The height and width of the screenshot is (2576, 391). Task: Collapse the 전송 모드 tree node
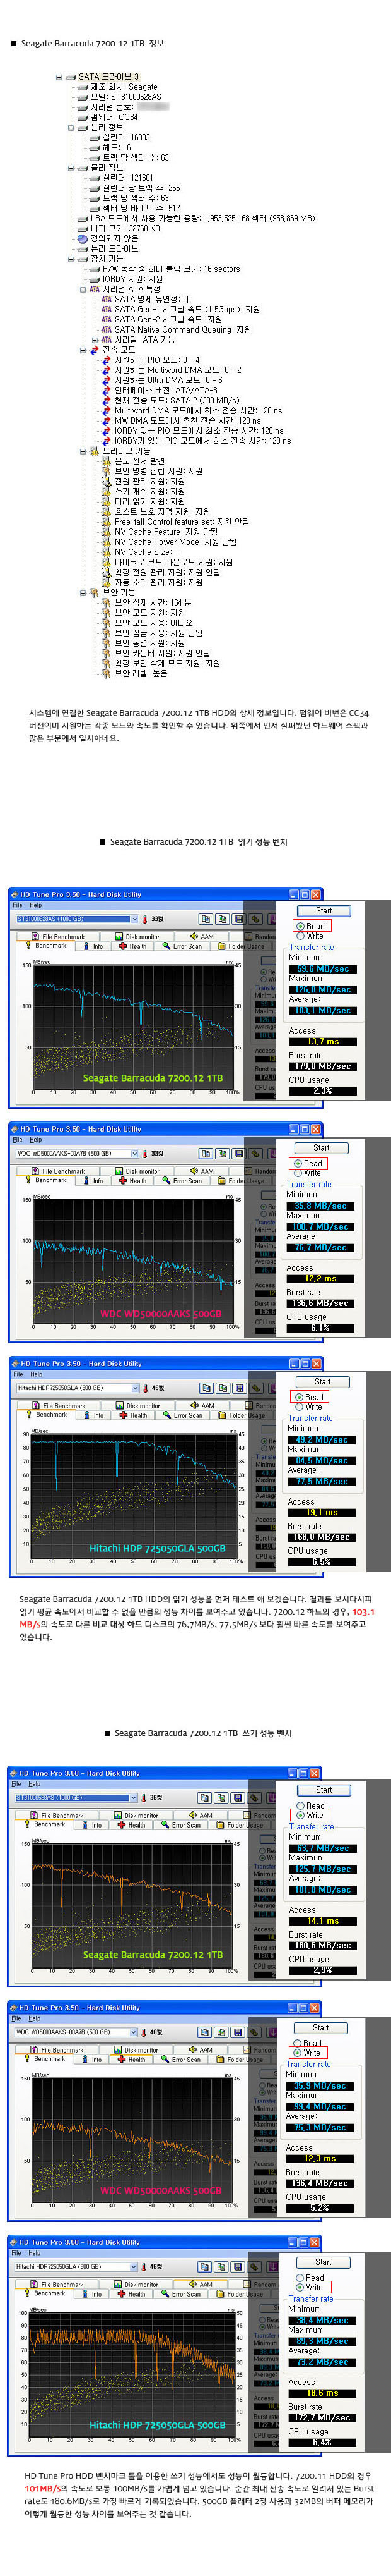[83, 350]
